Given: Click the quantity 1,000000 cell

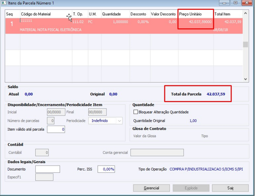Looking at the screenshot, I should (x=121, y=22).
